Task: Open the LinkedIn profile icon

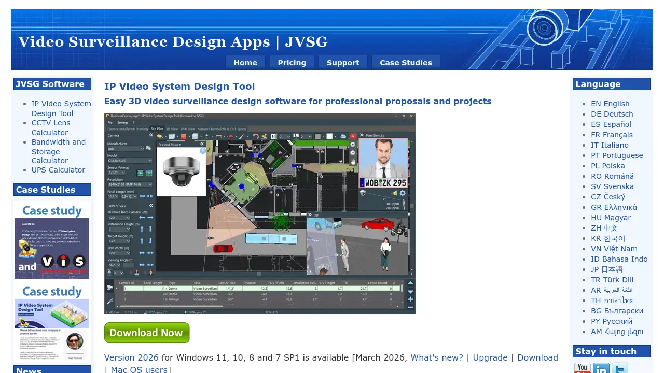Action: 601,368
